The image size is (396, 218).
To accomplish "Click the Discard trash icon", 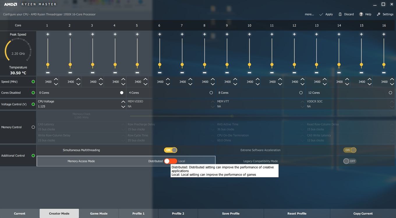I will [340, 14].
